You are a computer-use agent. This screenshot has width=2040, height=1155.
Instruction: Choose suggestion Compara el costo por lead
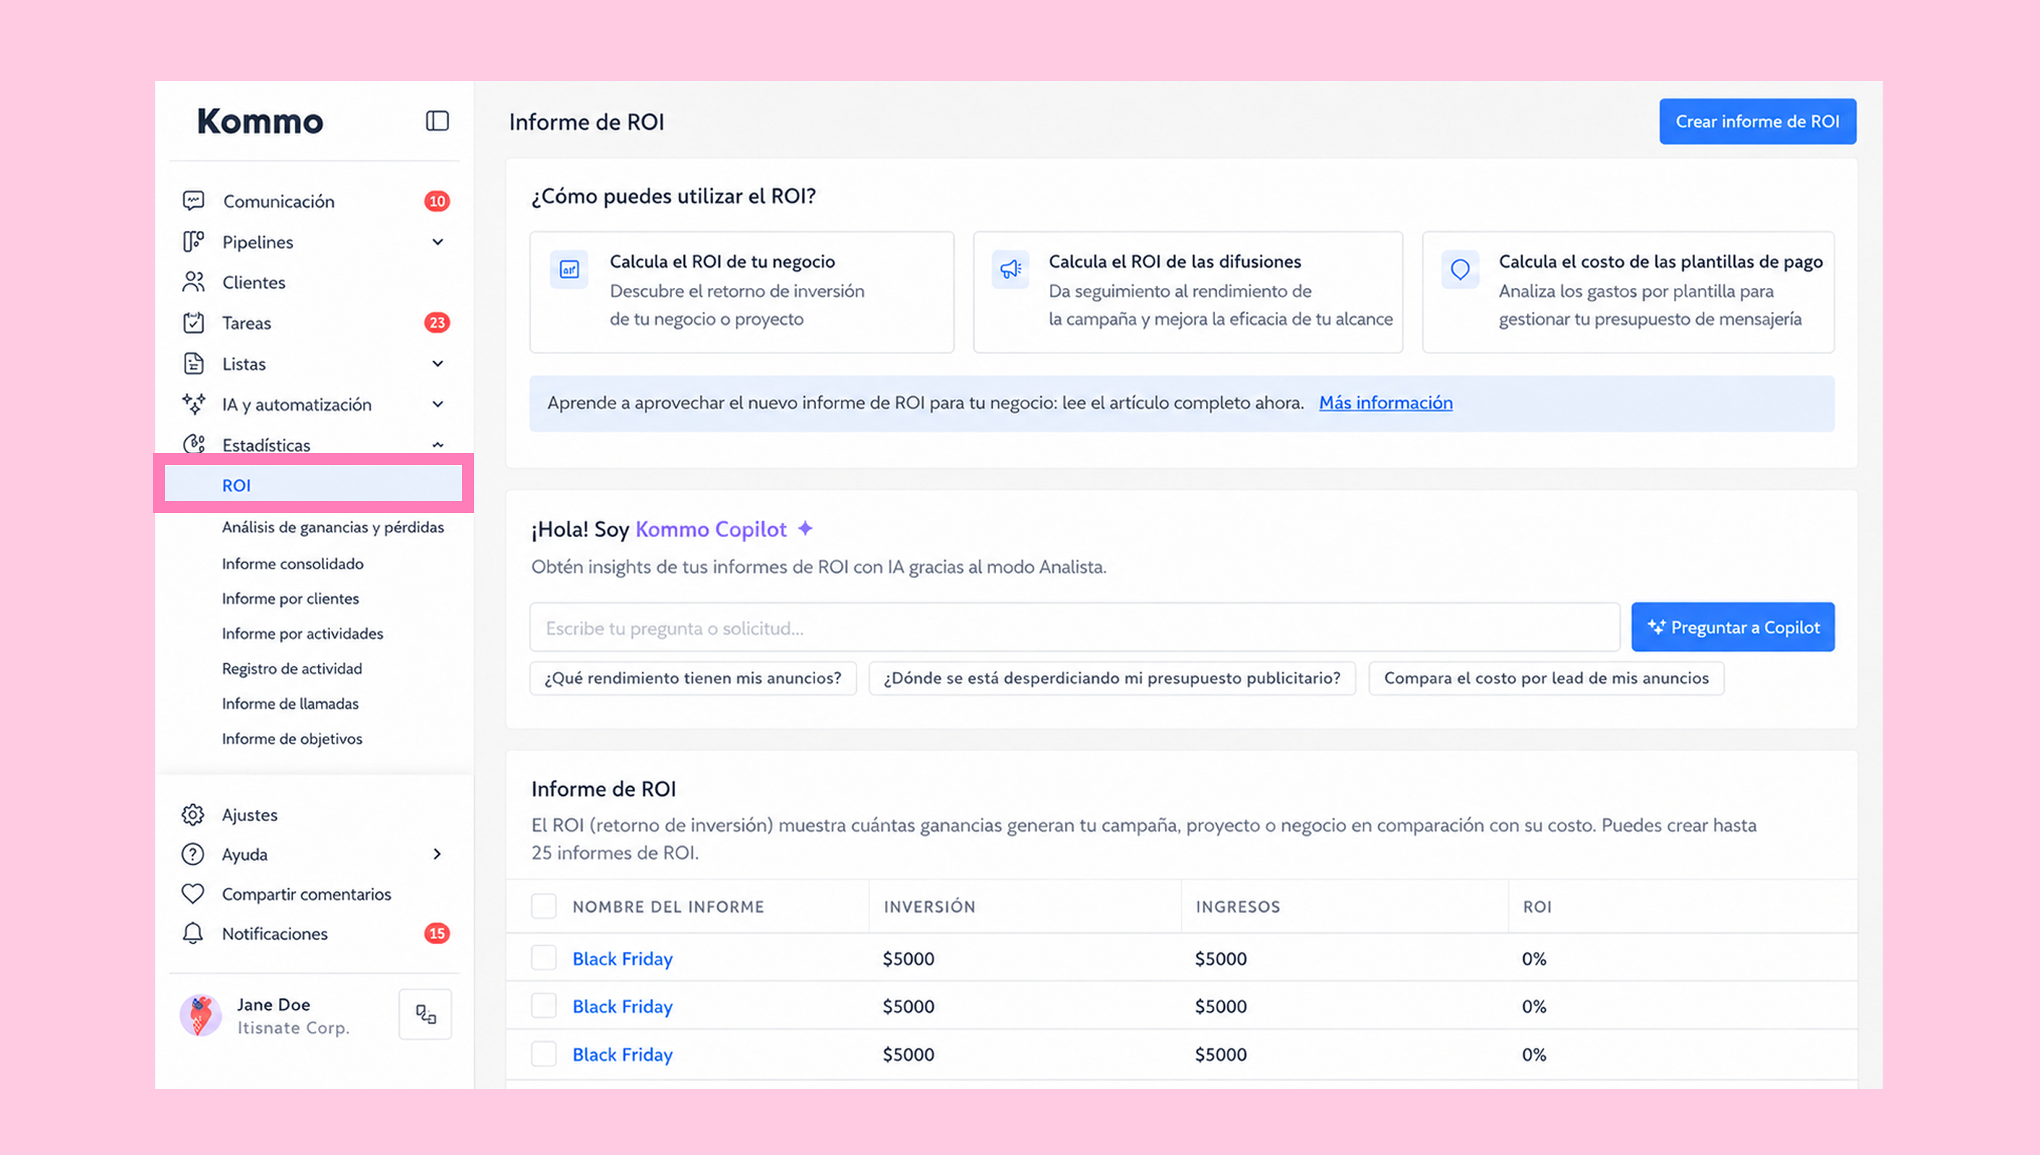tap(1546, 678)
